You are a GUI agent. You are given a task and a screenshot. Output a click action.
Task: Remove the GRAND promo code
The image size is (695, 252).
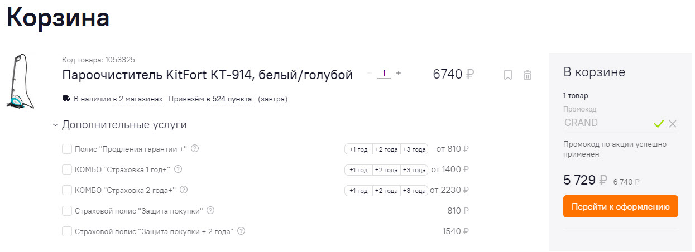(673, 124)
